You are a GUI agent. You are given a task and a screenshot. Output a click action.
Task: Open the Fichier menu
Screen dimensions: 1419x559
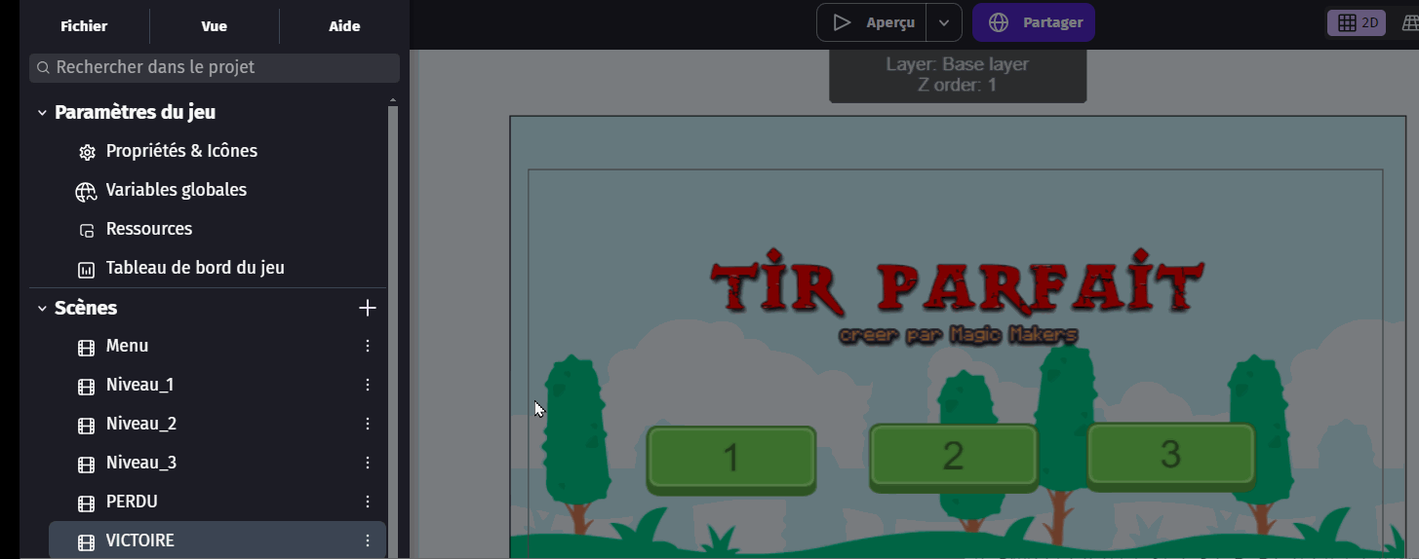coord(84,26)
